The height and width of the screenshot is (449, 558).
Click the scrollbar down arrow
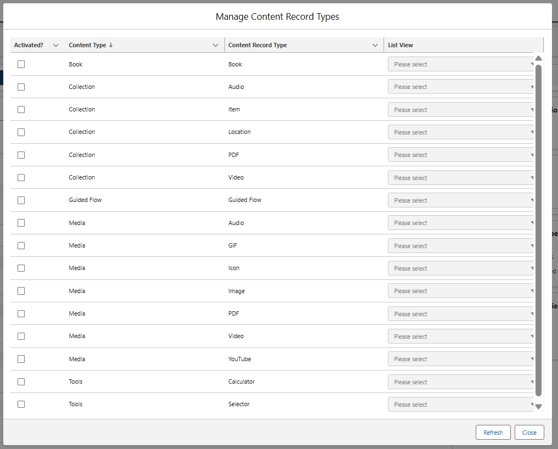point(538,407)
